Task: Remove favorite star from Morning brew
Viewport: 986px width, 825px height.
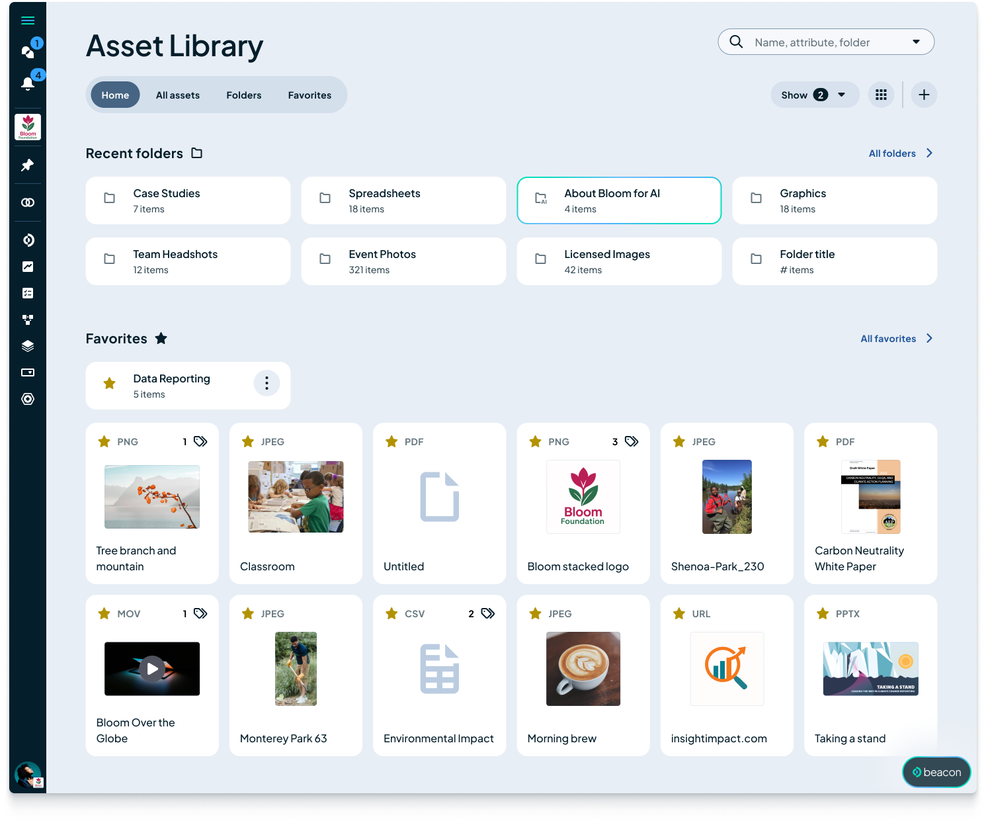Action: click(535, 613)
